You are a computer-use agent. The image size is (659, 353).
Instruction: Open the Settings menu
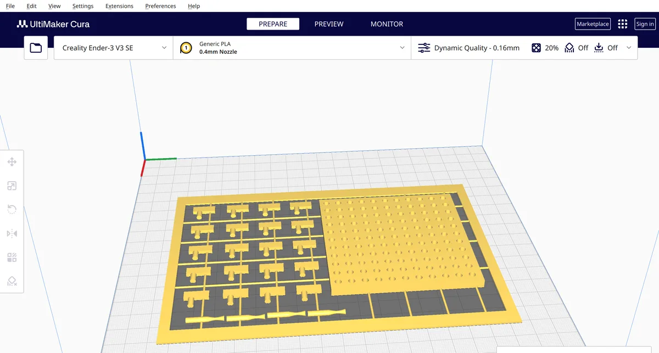pos(83,6)
